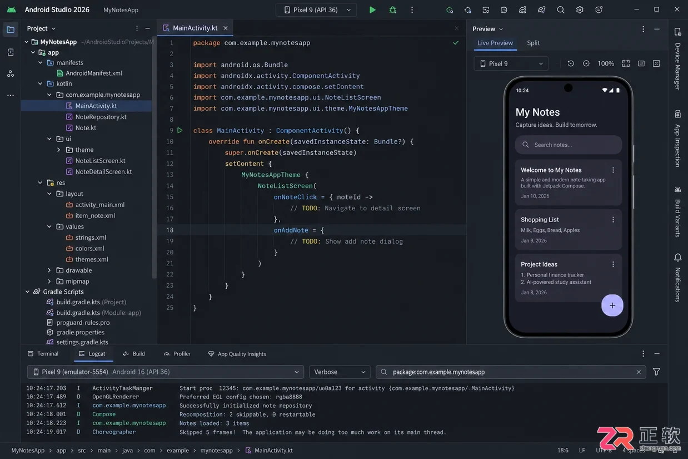This screenshot has width=688, height=459.
Task: Switch to the Live Preview tab
Action: coord(495,43)
